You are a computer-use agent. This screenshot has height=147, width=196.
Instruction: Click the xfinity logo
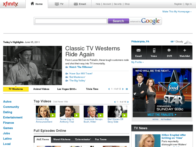click(x=11, y=4)
